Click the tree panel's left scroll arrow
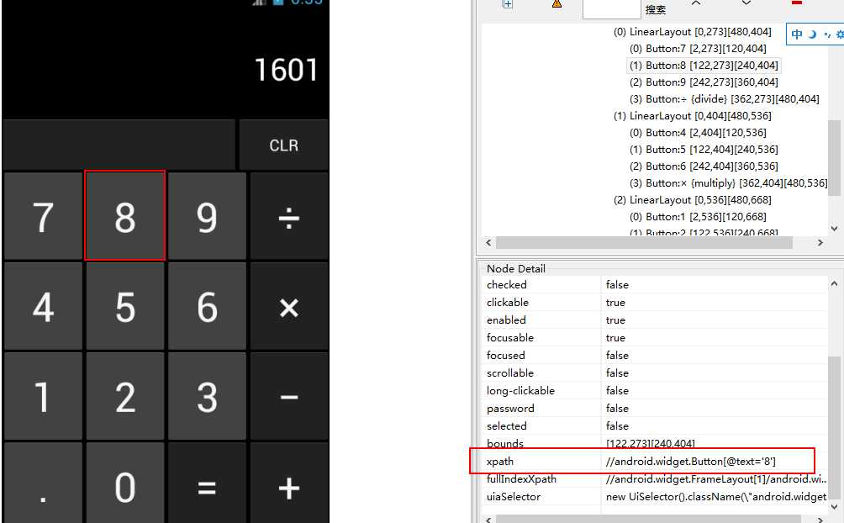This screenshot has width=844, height=523. click(488, 242)
